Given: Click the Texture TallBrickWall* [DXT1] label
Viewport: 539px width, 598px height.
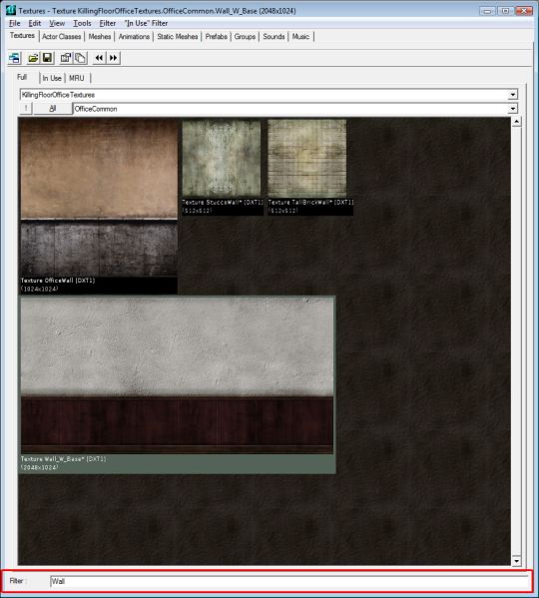Looking at the screenshot, I should pyautogui.click(x=310, y=202).
